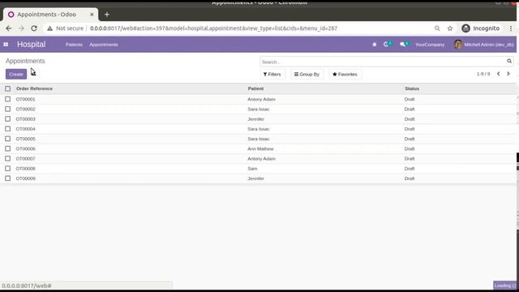The image size is (519, 292).
Task: Open appointment row OT00001
Action: tap(258, 99)
